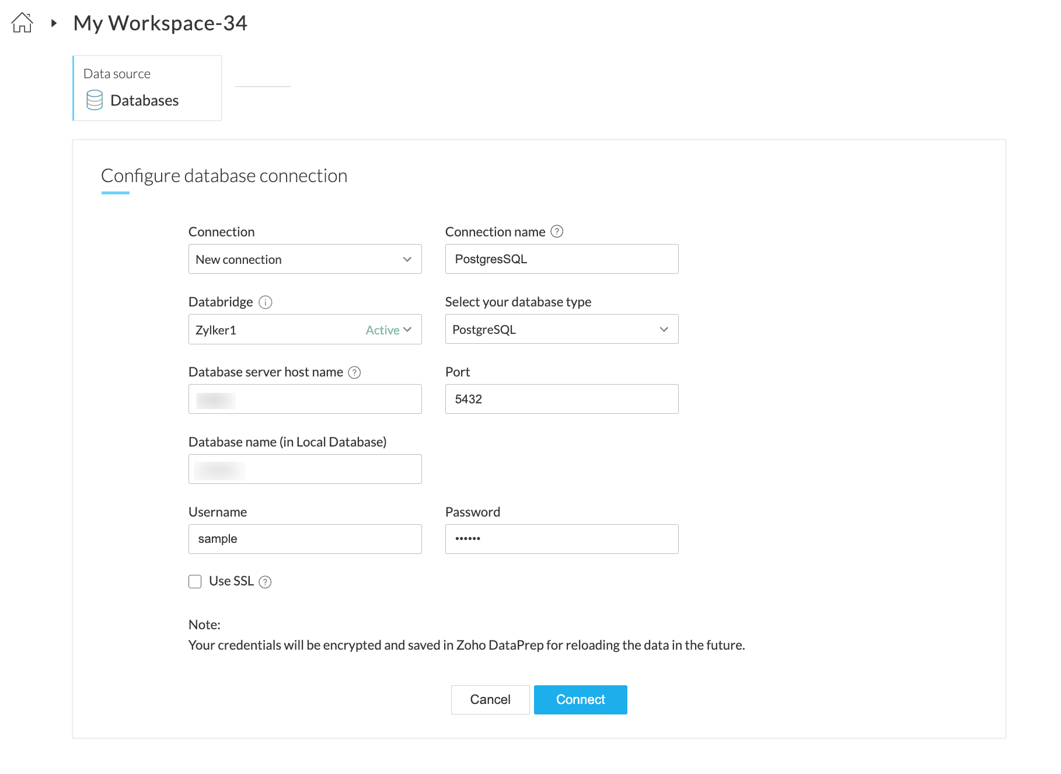Select the Databases data source tab
Viewport: 1061px width, 774px height.
[147, 88]
